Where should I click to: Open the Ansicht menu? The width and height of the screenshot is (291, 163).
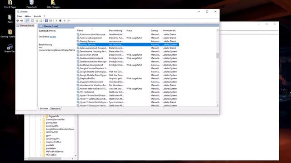click(x=37, y=16)
